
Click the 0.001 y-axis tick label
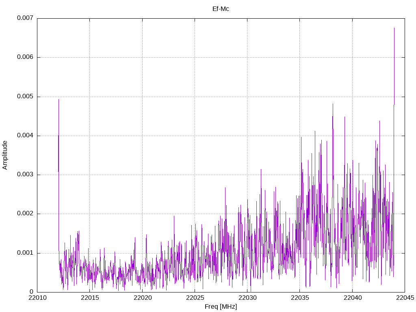coord(25,253)
